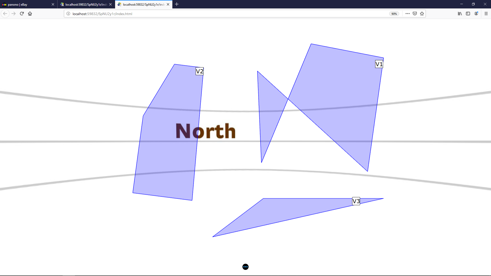Click the V2 hotspot label

click(x=199, y=71)
